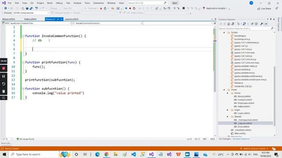Pause the screen recorder
The width and height of the screenshot is (282, 158).
coord(4,76)
